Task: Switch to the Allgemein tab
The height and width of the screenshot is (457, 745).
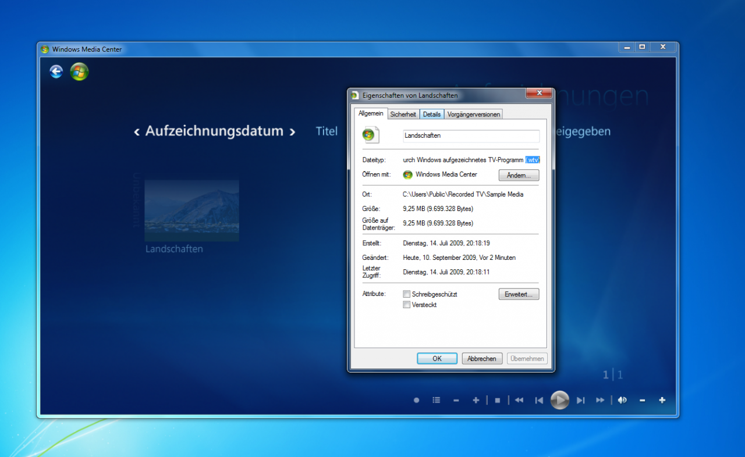Action: [x=371, y=113]
